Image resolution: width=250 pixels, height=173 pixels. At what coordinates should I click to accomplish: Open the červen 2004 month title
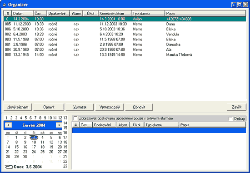(x=34, y=125)
